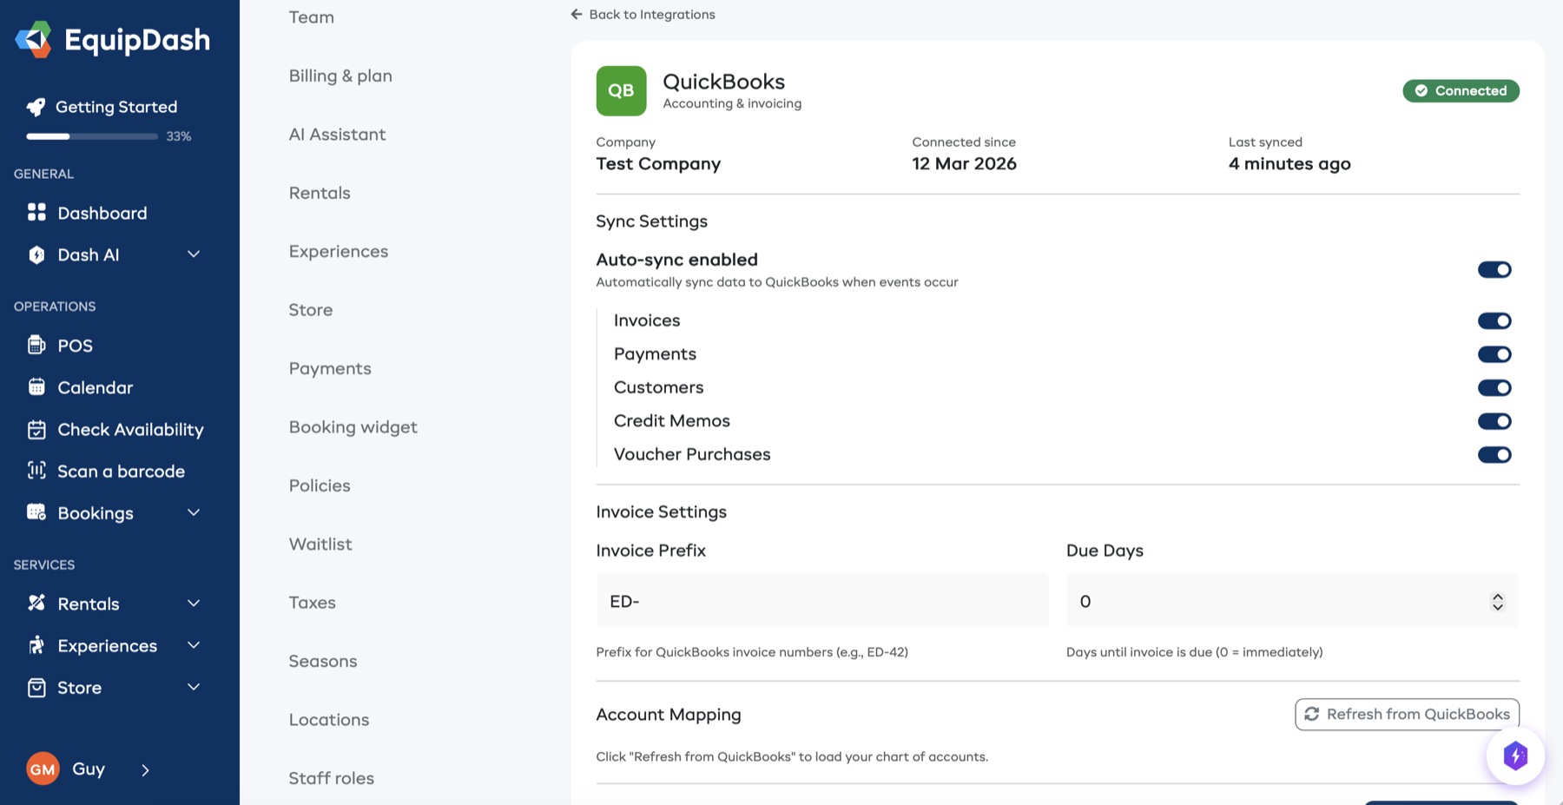Screen dimensions: 1563x805
Task: Disable Voucher Purchases sync
Action: (1494, 454)
